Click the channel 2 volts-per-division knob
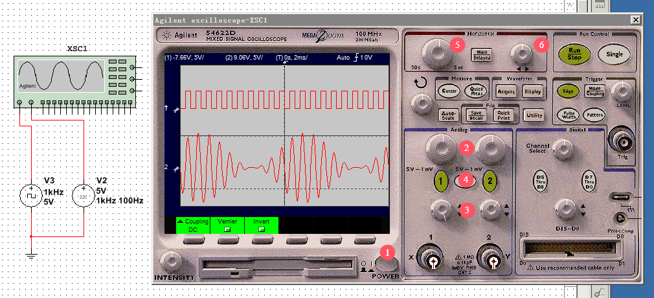 click(491, 150)
